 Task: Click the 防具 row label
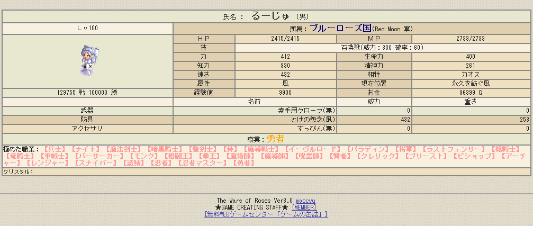pos(88,120)
